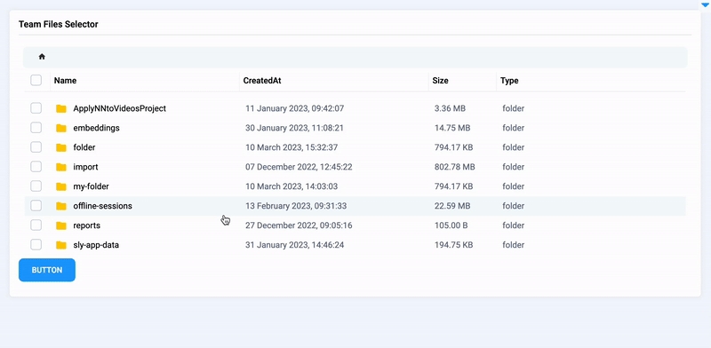Click 'folder' type cell in import row
711x348 pixels.
point(514,167)
